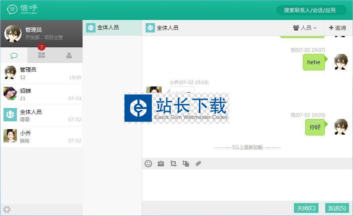Screen dimensions: 353x216
Task: Click the 邀请 invite button
Action: coord(337,28)
